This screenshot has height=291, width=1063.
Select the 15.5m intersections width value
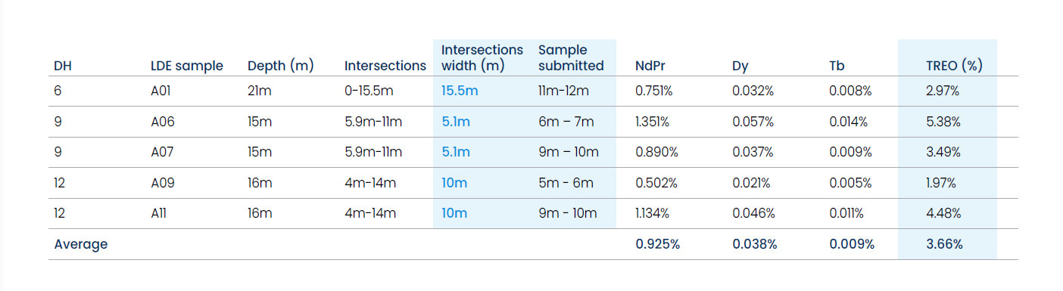(460, 91)
